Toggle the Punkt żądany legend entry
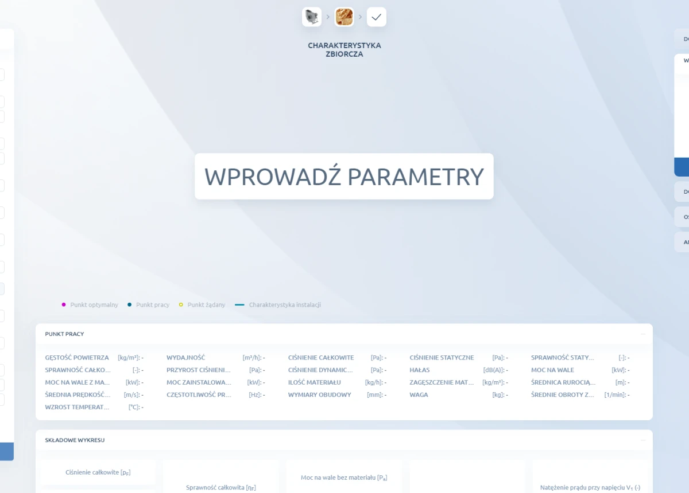The height and width of the screenshot is (493, 689). click(x=202, y=304)
